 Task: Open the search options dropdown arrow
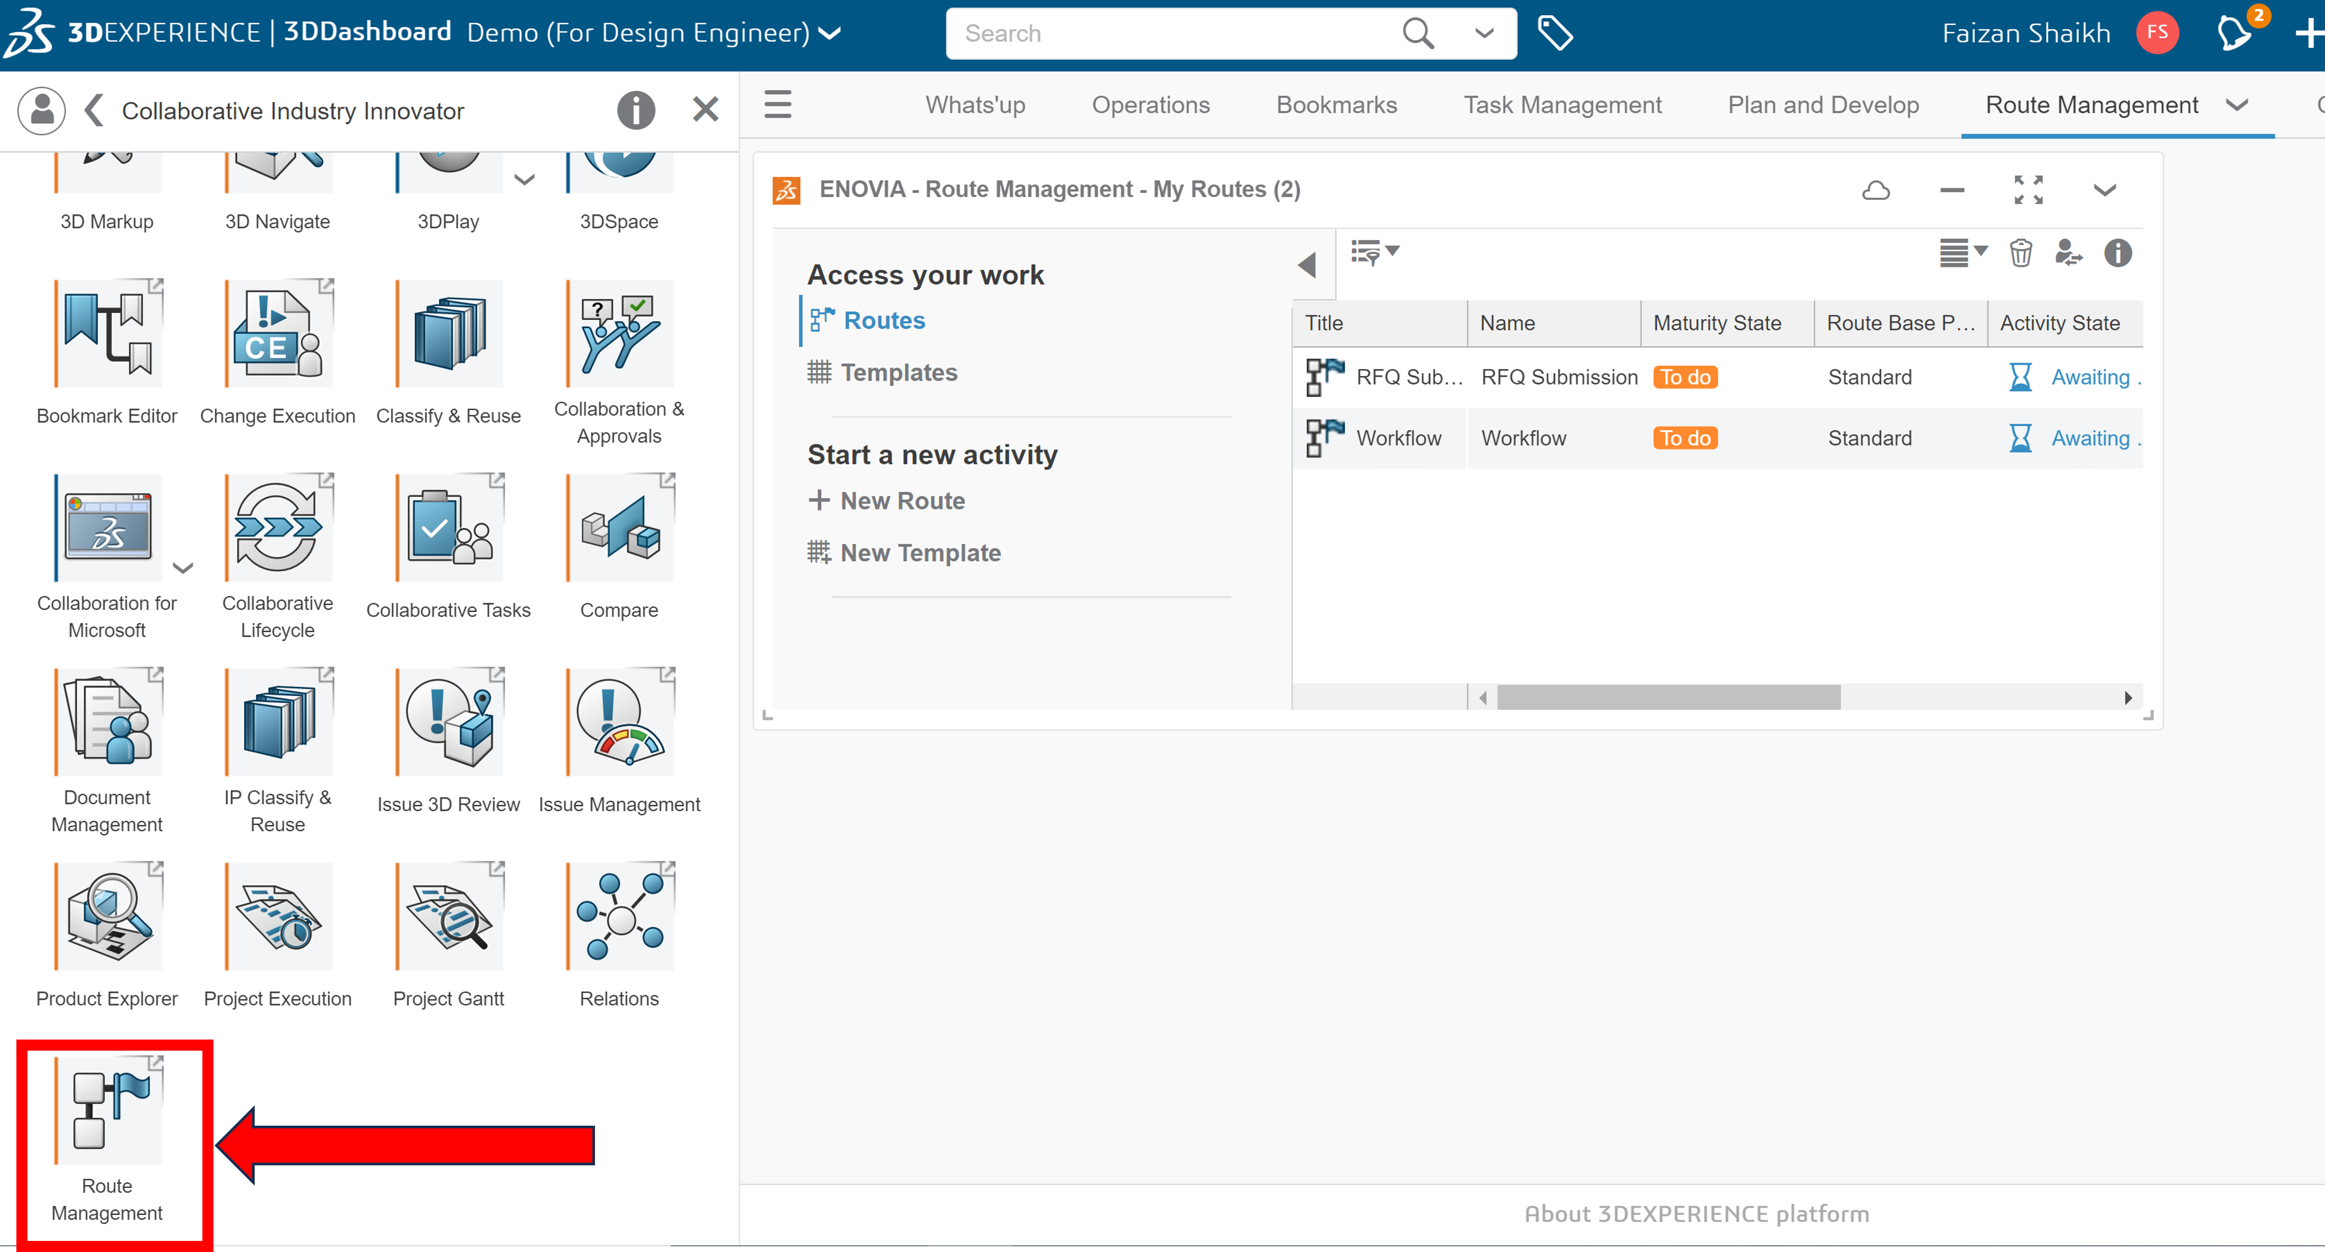[1485, 33]
